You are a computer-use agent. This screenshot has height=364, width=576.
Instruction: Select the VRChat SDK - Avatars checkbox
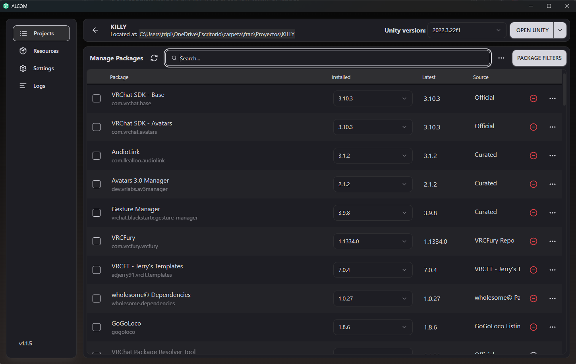click(97, 127)
